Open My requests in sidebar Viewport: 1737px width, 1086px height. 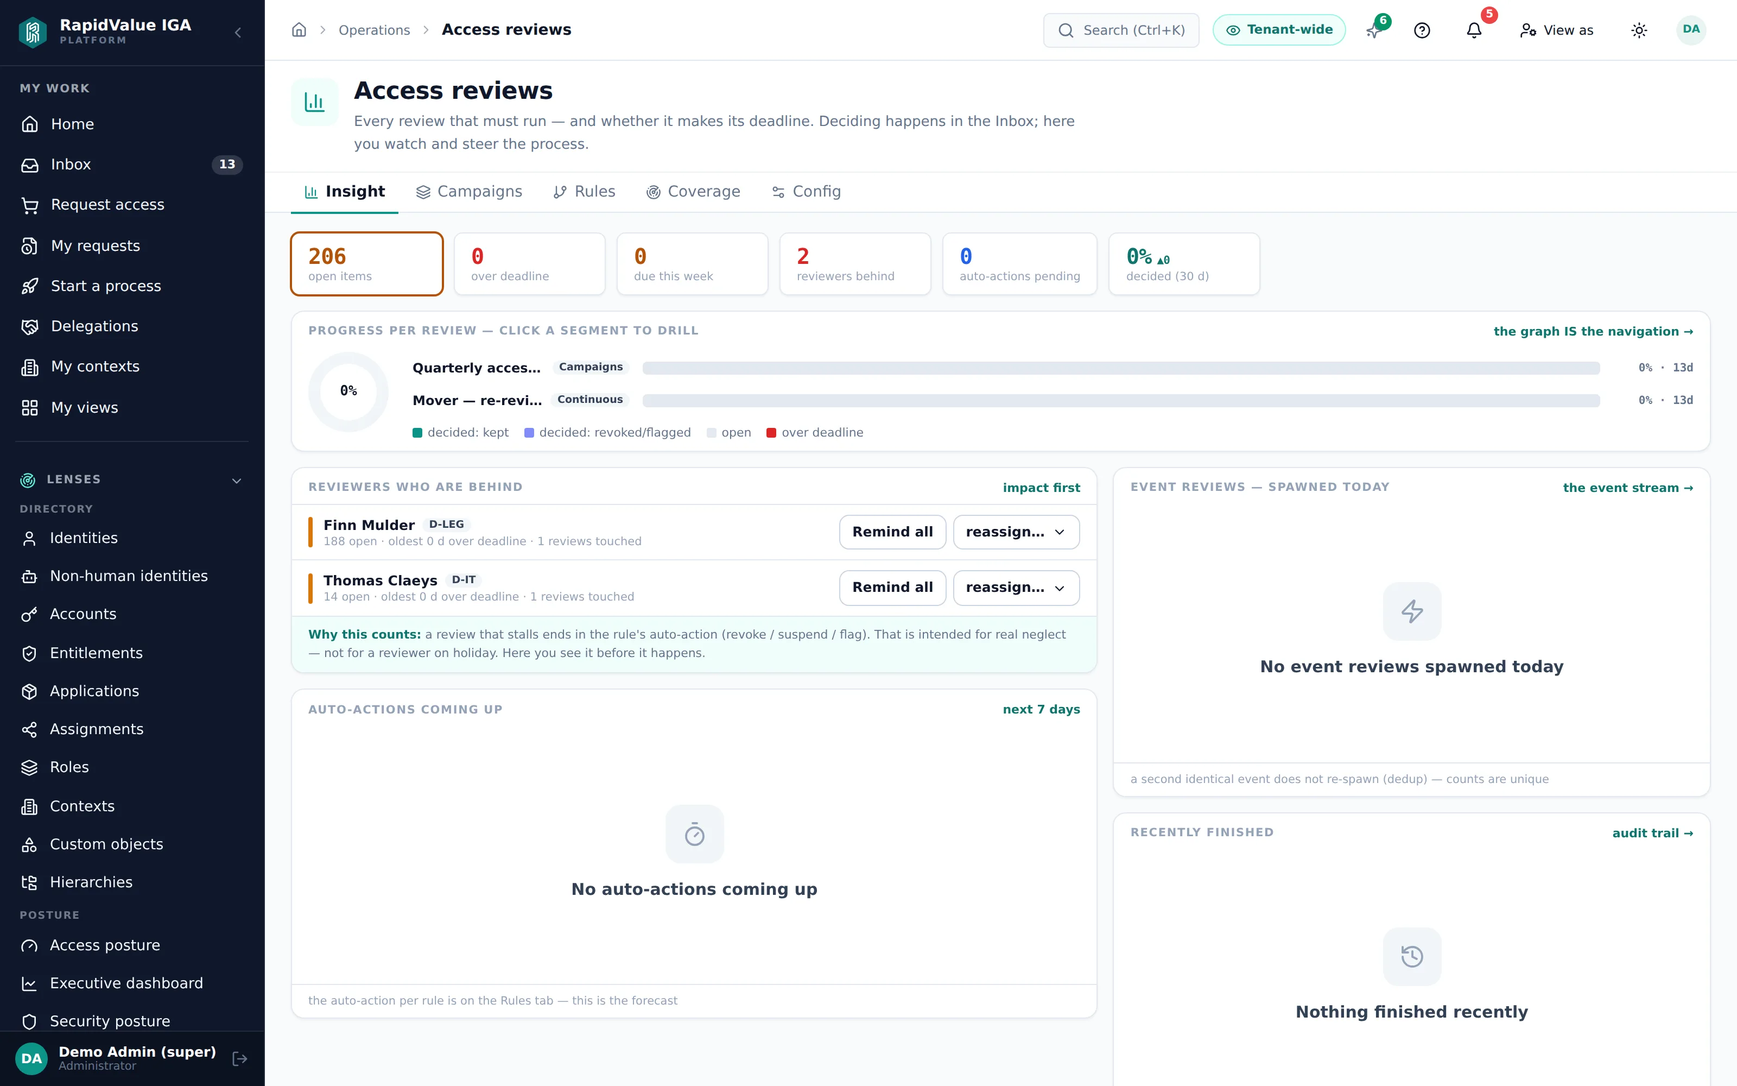[x=132, y=245]
